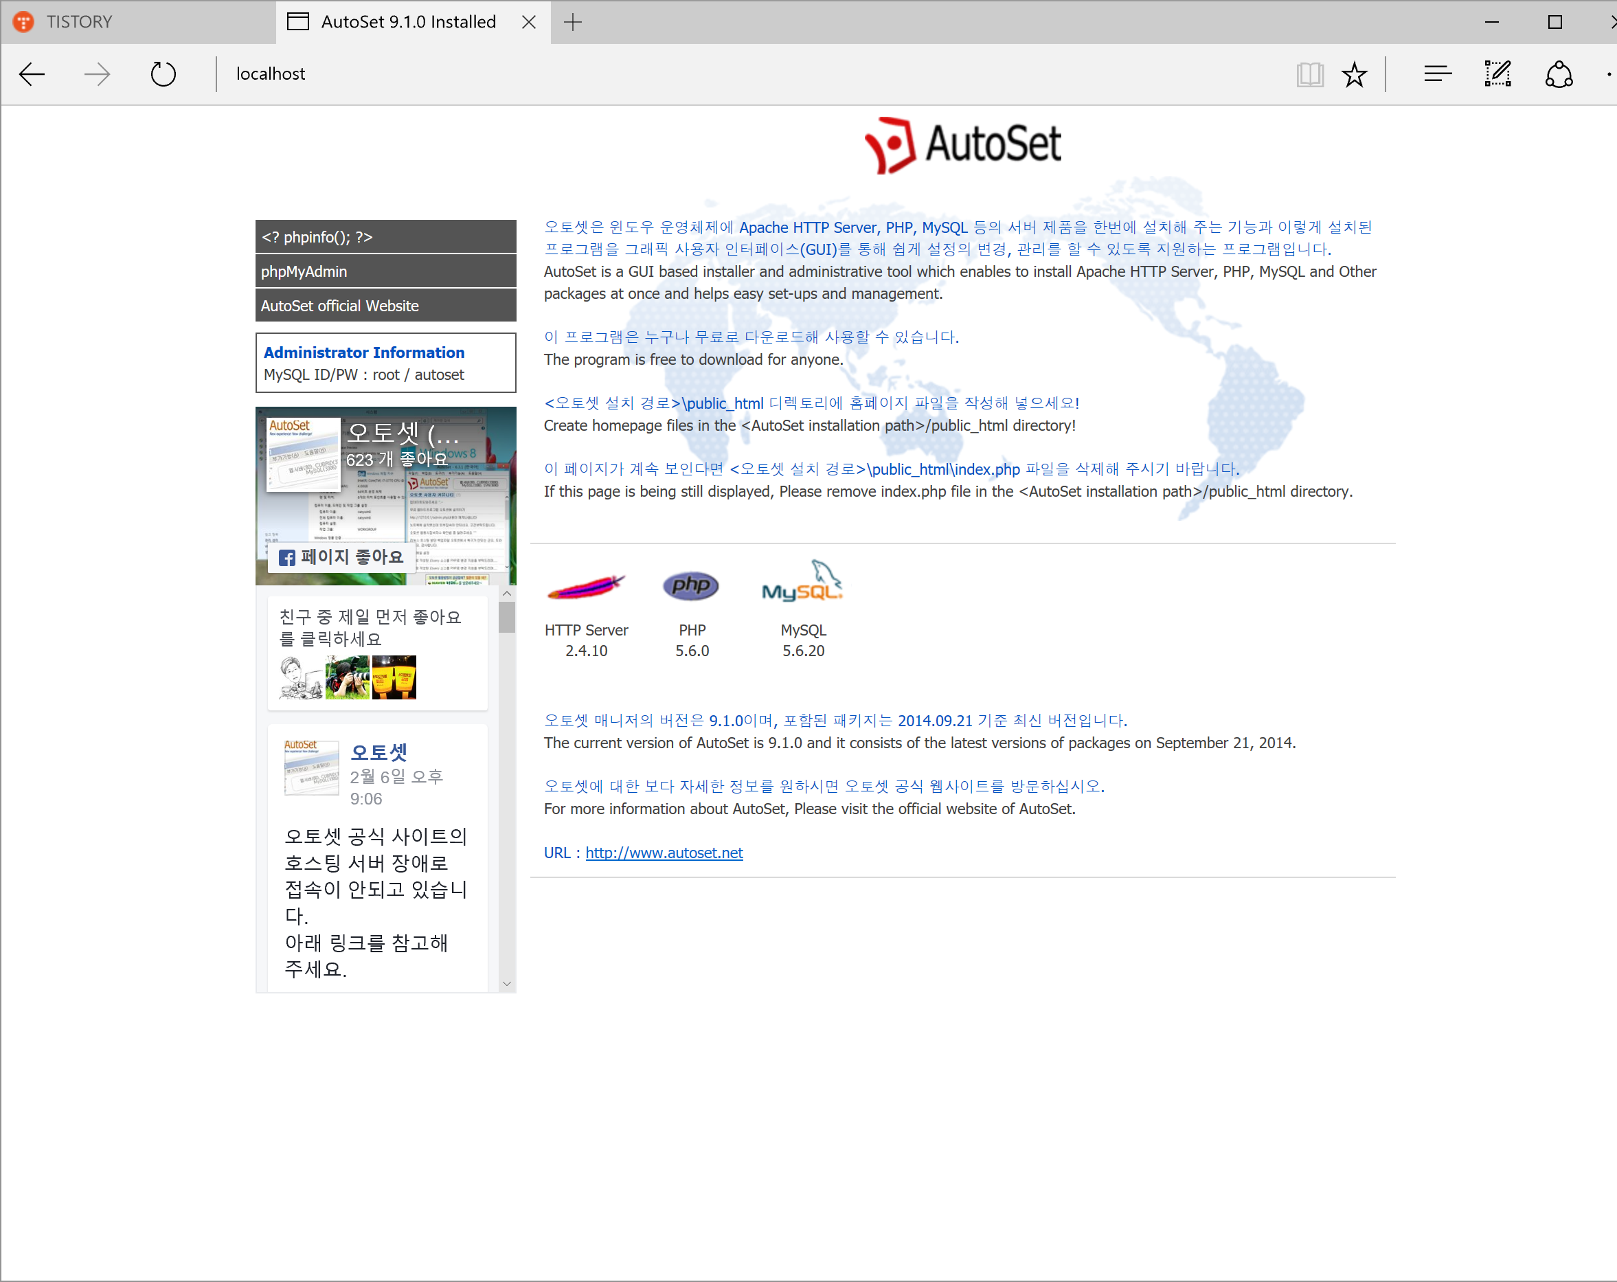The height and width of the screenshot is (1282, 1617).
Task: Switch to the TISTORY tab
Action: [x=79, y=22]
